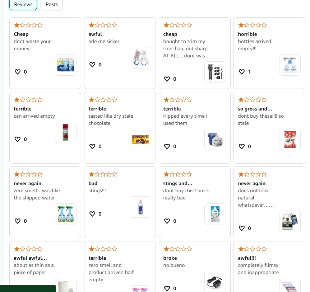The height and width of the screenshot is (292, 310).
Task: Open the 'stings and...' review title
Action: pyautogui.click(x=178, y=183)
